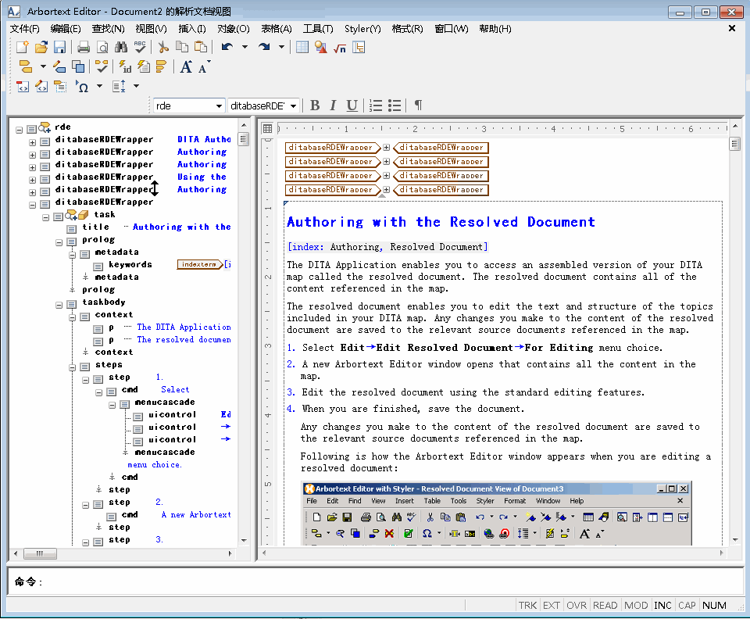Insert a symbol using the Omega icon
750x619 pixels.
[x=82, y=86]
